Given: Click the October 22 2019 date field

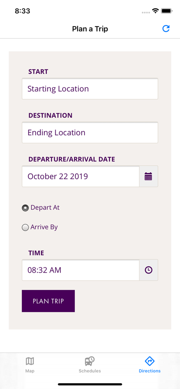Looking at the screenshot, I should pos(81,176).
